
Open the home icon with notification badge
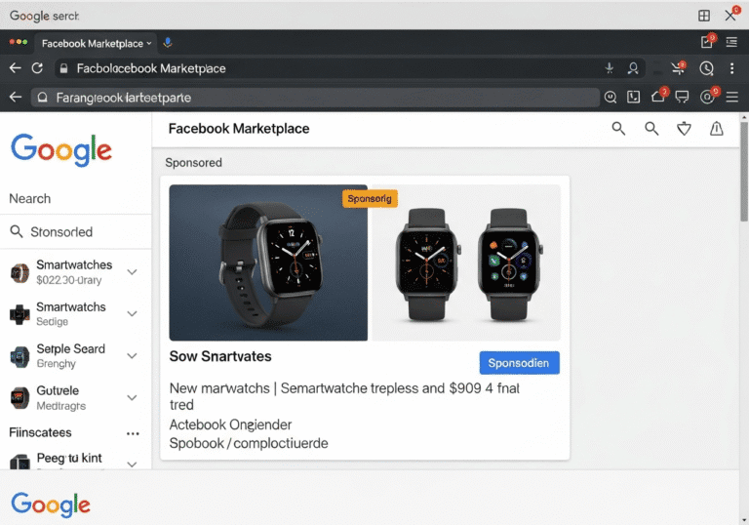[659, 96]
